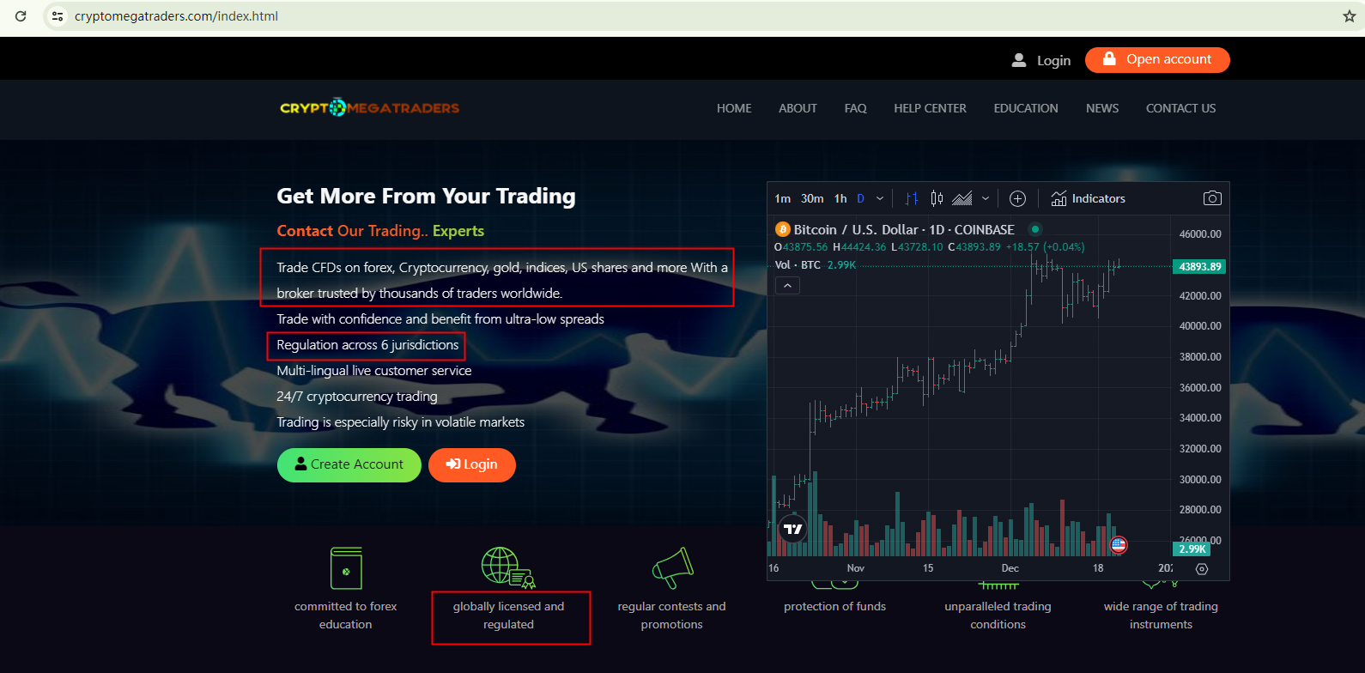Click the 'Regulation across 6 jurisdictions' line
This screenshot has height=673, width=1365.
[x=367, y=344]
